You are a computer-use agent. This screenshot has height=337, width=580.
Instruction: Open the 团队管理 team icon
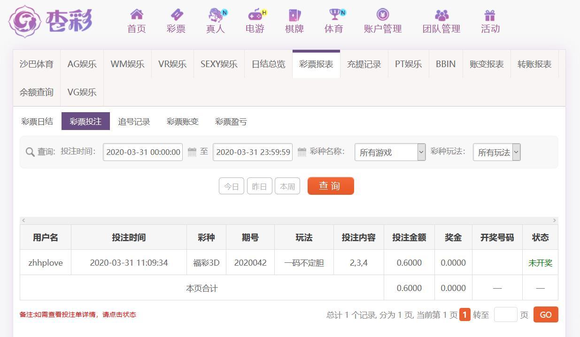pyautogui.click(x=441, y=15)
